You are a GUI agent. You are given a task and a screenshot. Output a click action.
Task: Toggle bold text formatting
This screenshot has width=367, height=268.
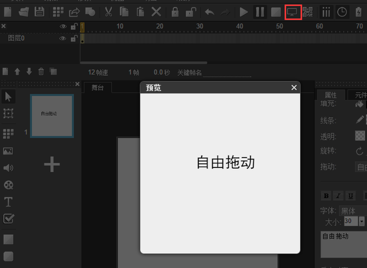pyautogui.click(x=326, y=196)
